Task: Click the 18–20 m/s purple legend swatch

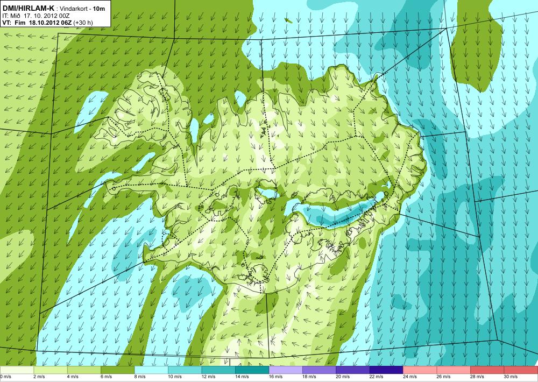Action: [320, 370]
